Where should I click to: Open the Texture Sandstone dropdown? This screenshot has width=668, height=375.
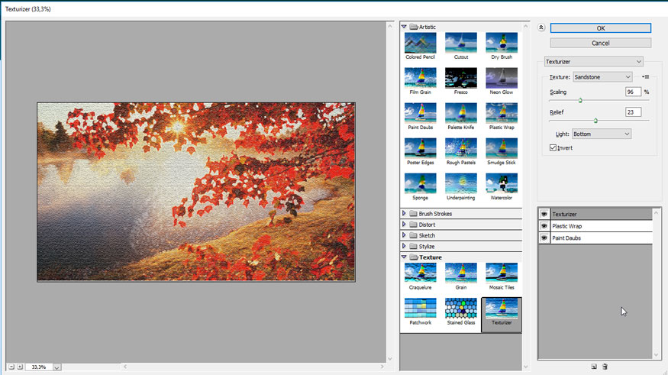pyautogui.click(x=602, y=77)
